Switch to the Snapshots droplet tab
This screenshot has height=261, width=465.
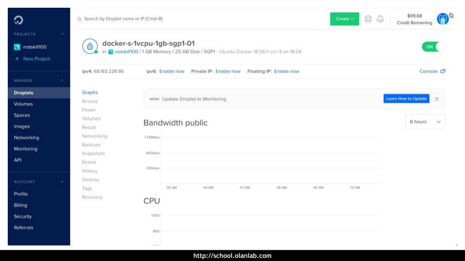coord(93,154)
